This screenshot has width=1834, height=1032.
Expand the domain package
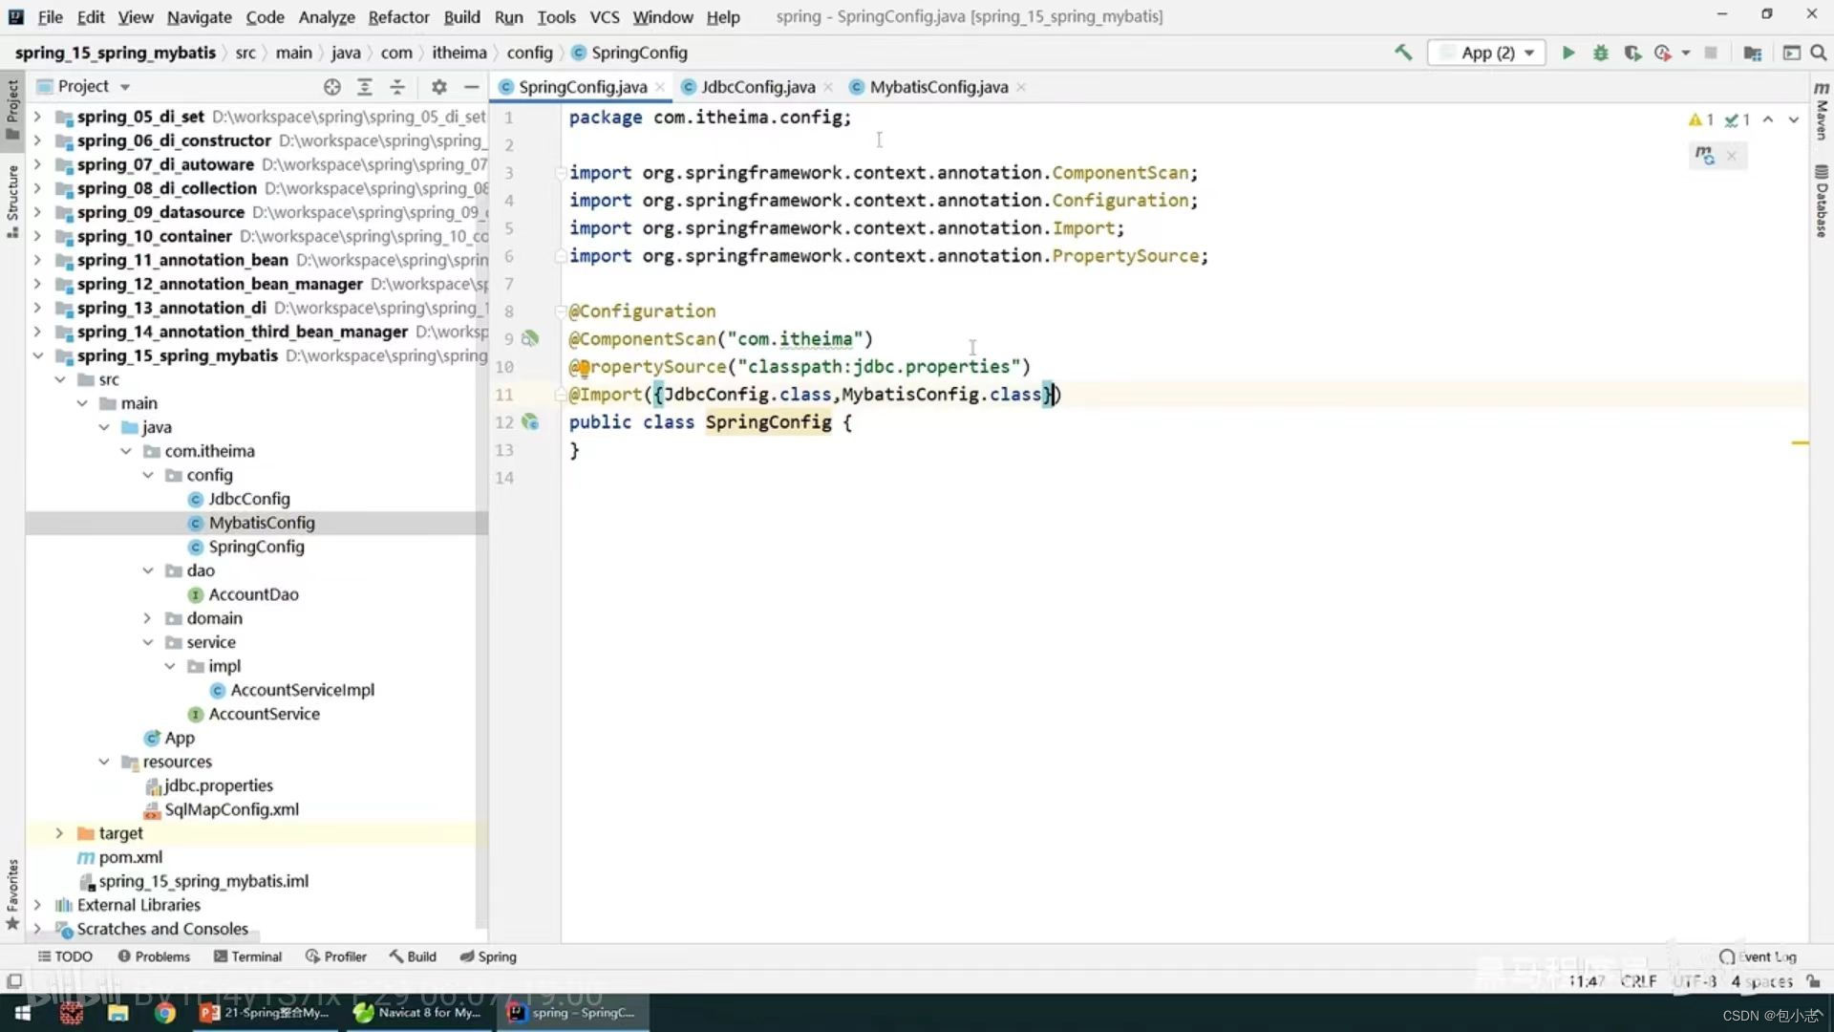pos(148,618)
